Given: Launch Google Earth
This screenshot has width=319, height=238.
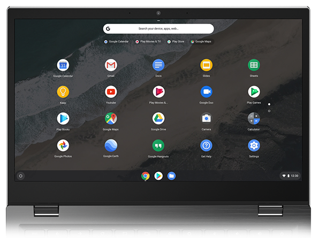Looking at the screenshot, I should coord(111,145).
